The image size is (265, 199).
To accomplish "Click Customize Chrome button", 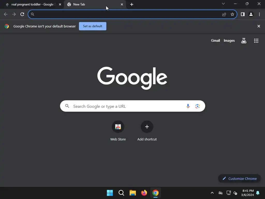I will click(239, 179).
